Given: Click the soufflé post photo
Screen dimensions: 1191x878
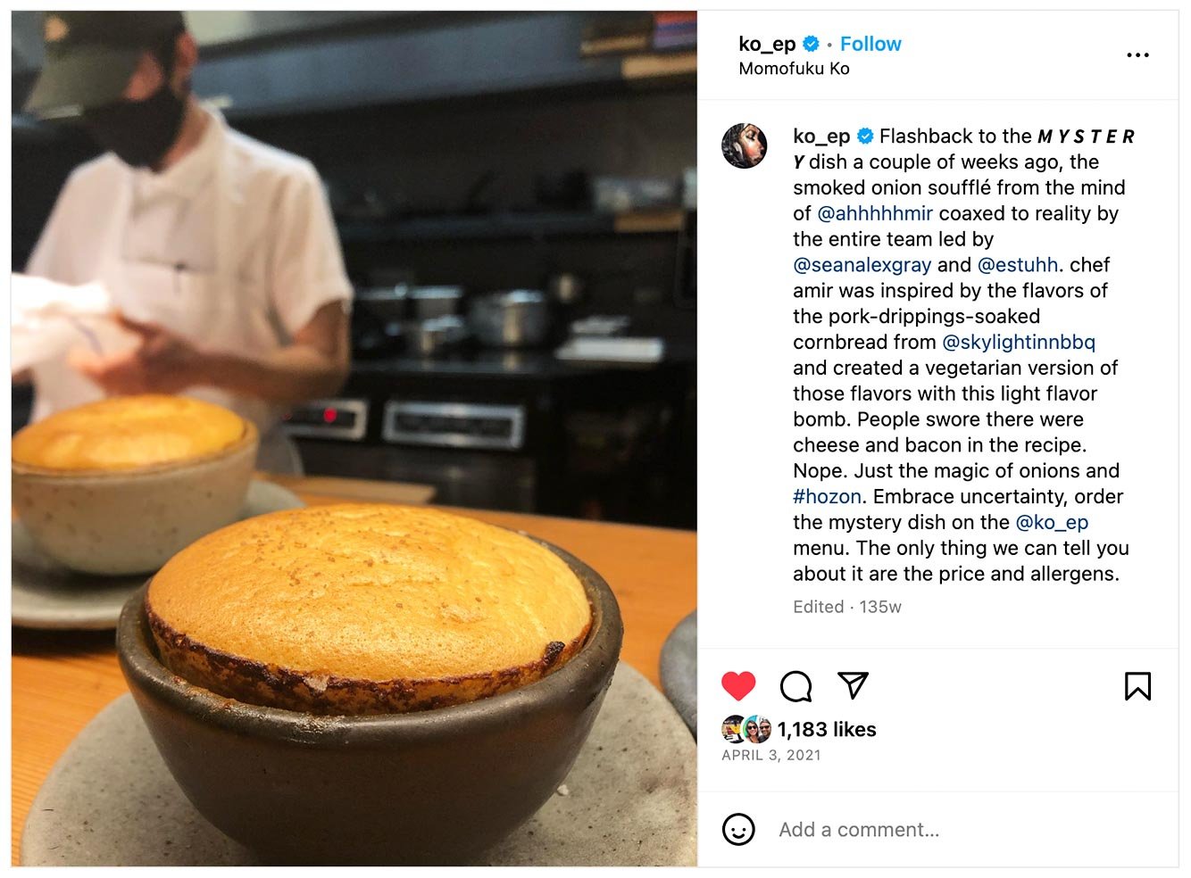Looking at the screenshot, I should tap(354, 439).
